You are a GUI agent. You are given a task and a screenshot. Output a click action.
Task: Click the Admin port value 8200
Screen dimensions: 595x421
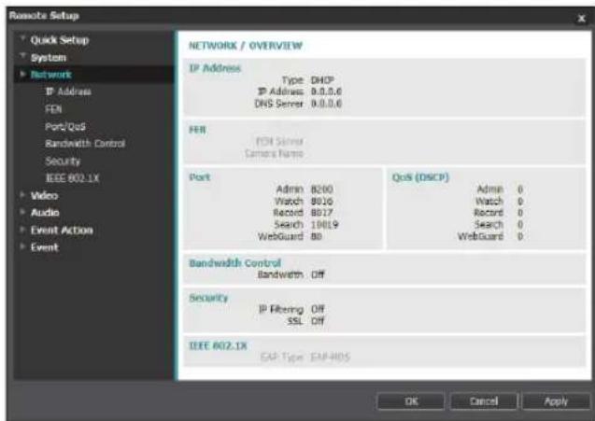(321, 189)
